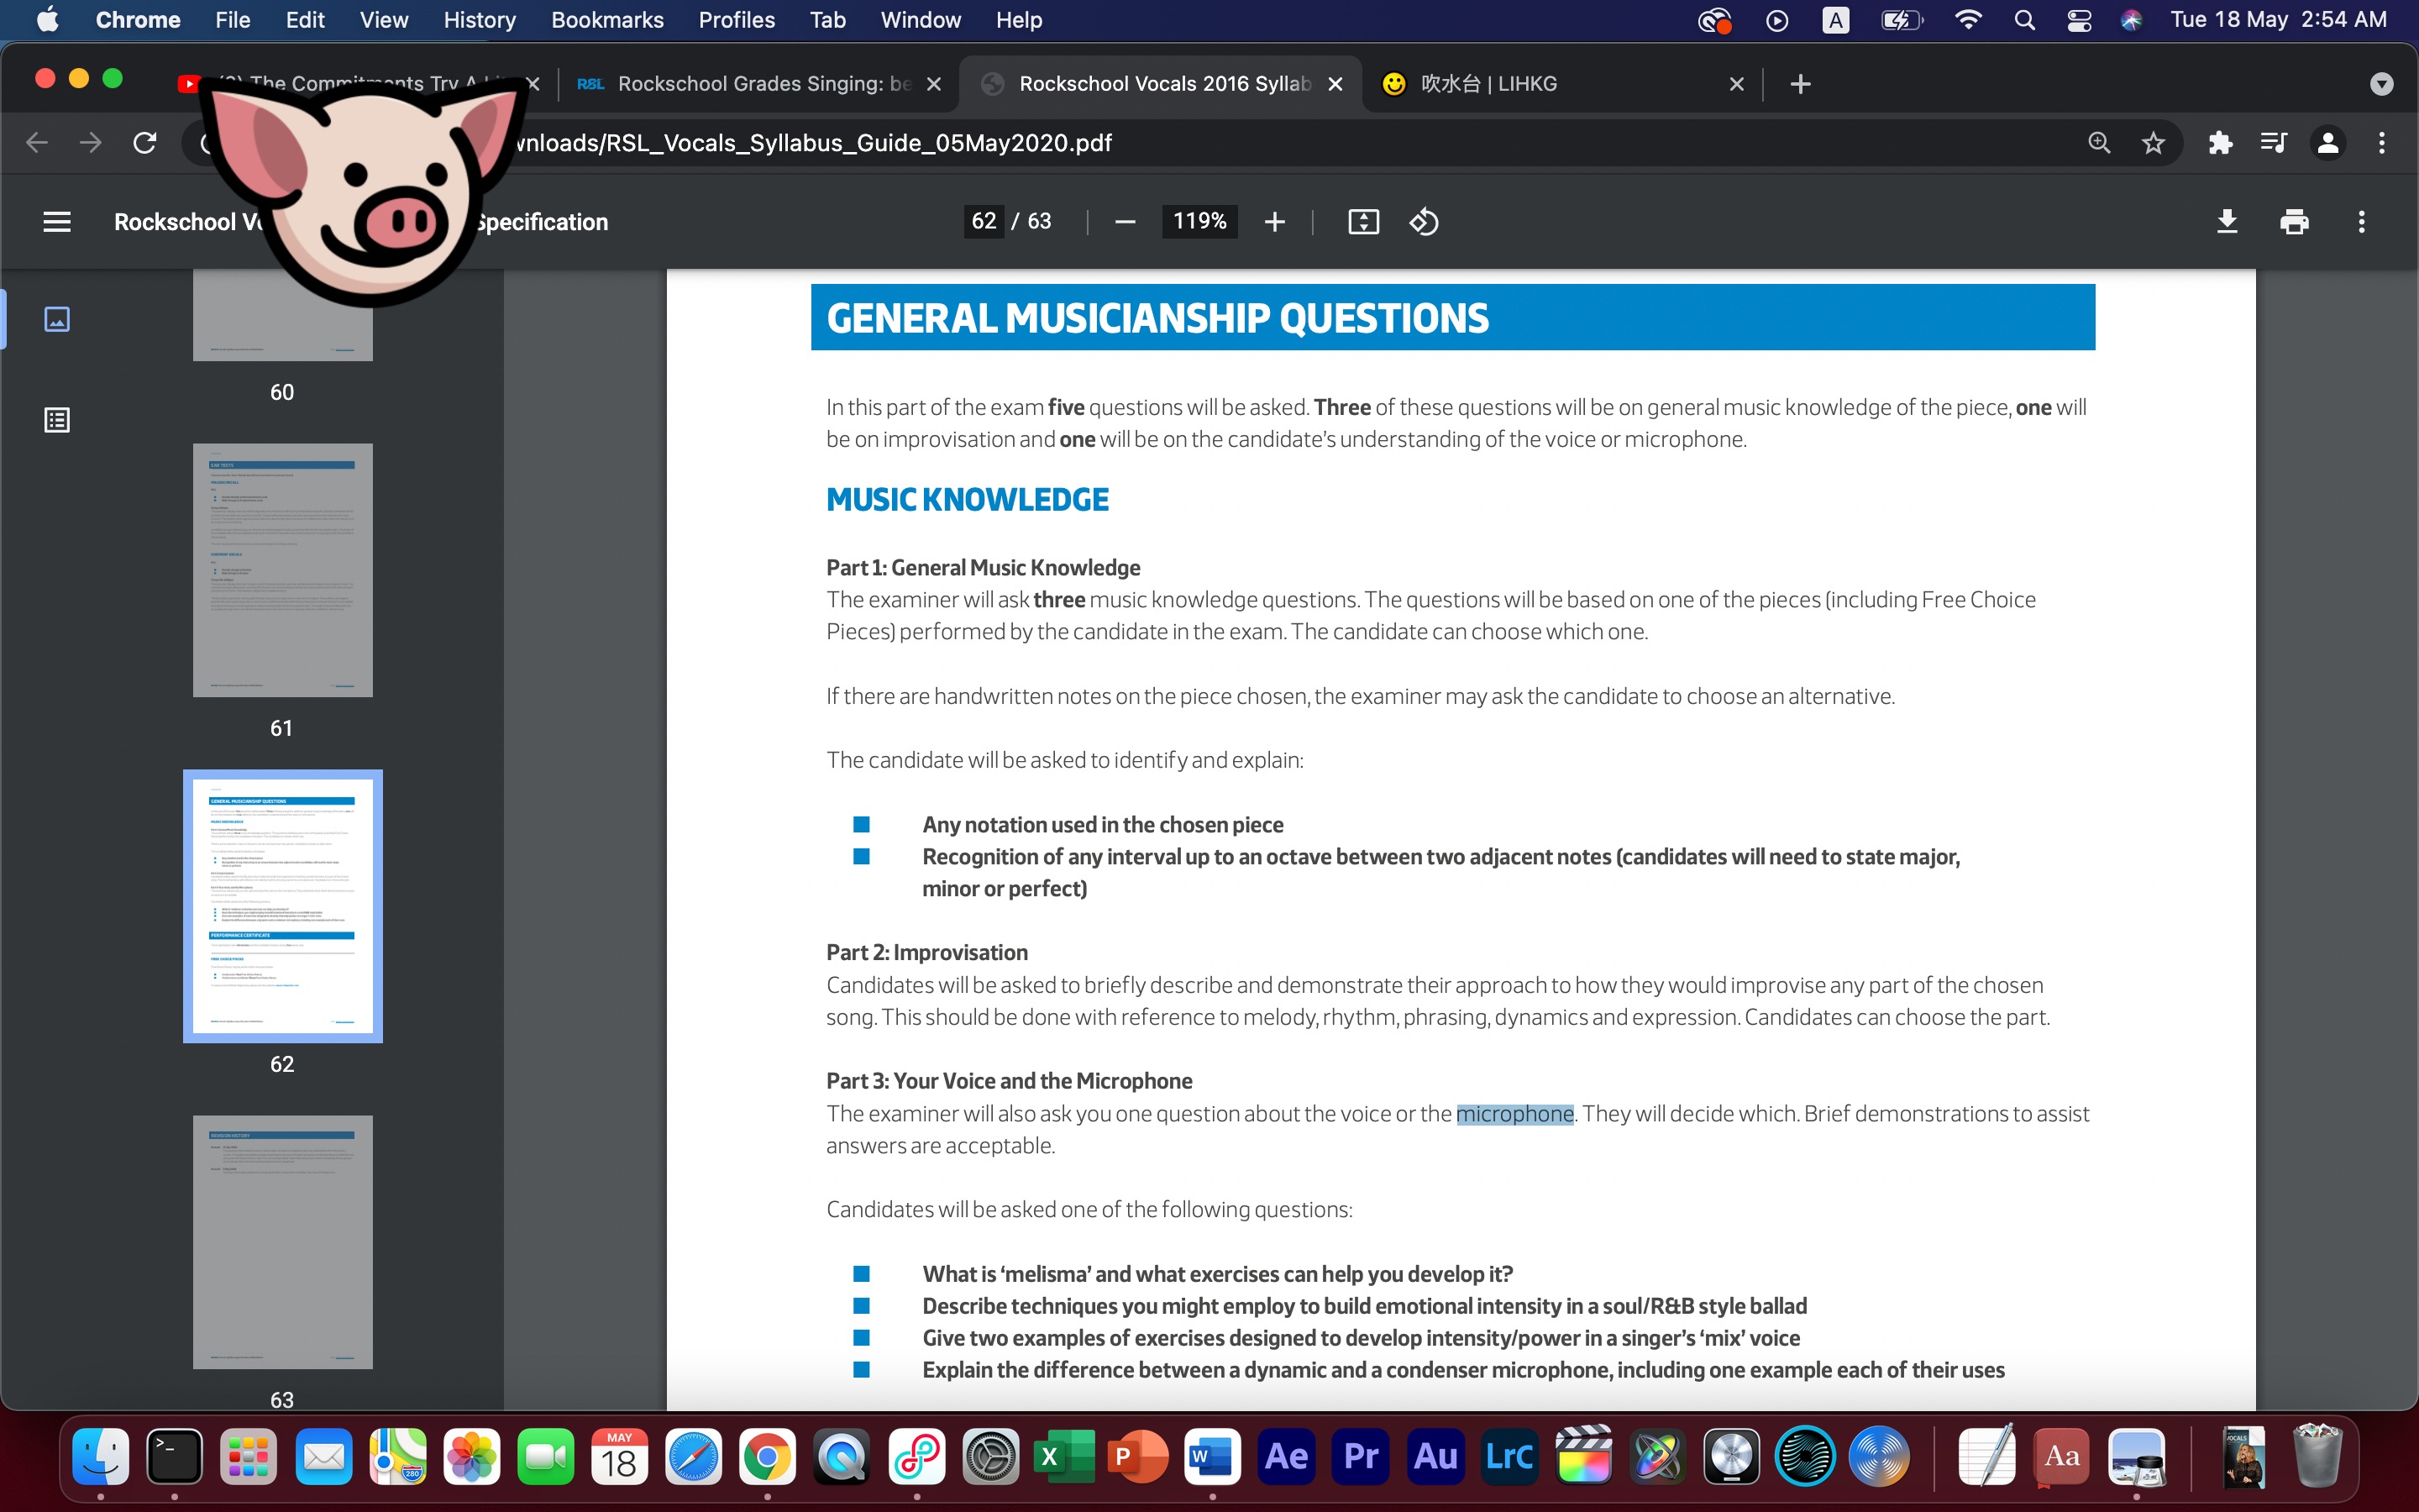Open the Profiles menu
Screen dimensions: 2419x1512
click(x=737, y=20)
